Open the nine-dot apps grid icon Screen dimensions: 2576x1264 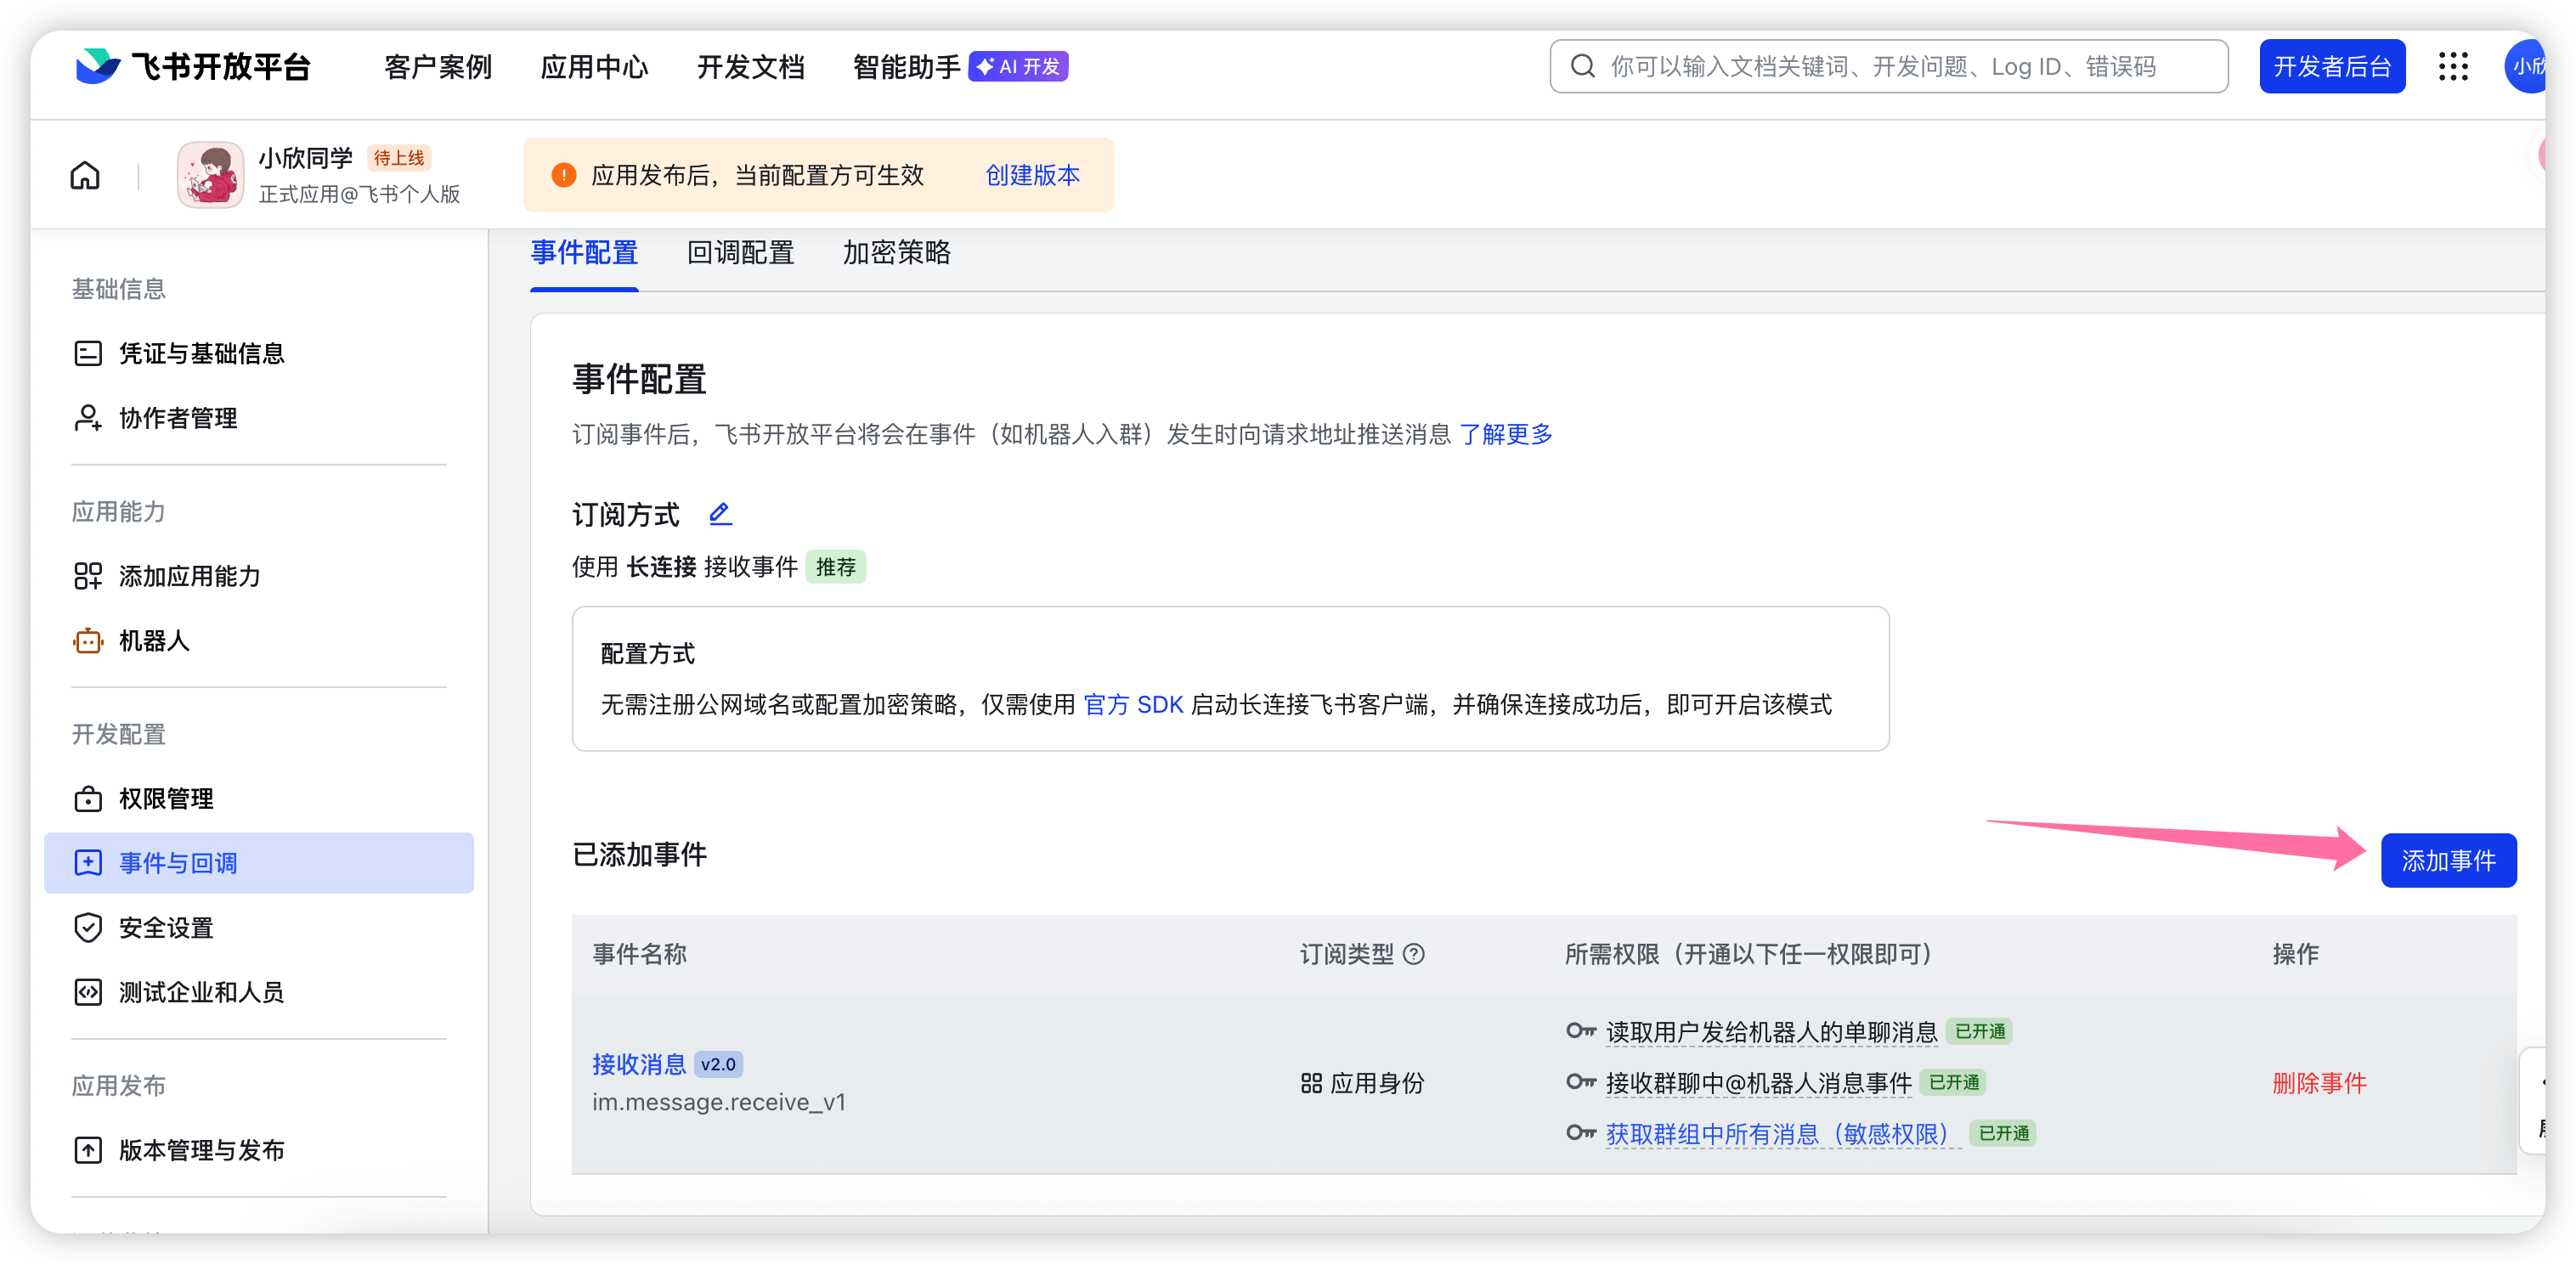coord(2452,67)
